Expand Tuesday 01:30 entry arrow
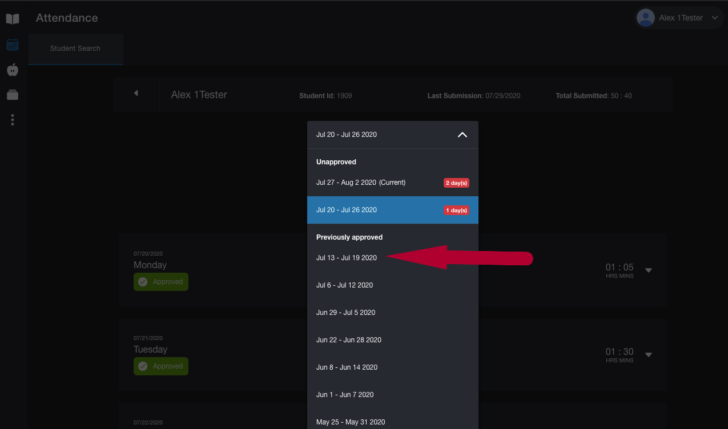The height and width of the screenshot is (429, 728). point(649,355)
